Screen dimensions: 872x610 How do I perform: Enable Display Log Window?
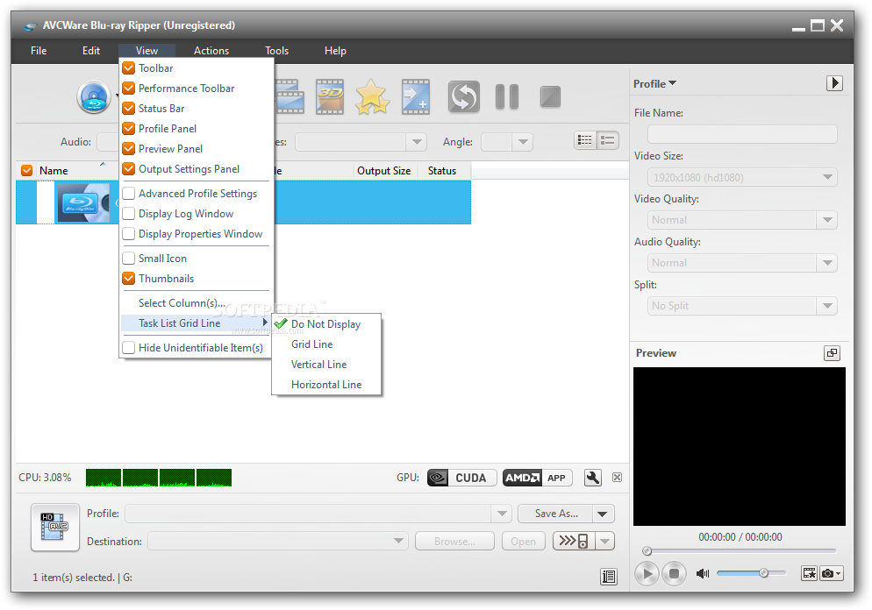128,214
